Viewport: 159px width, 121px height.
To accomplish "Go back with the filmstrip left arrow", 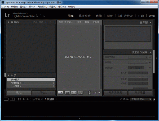I will (x=24, y=99).
